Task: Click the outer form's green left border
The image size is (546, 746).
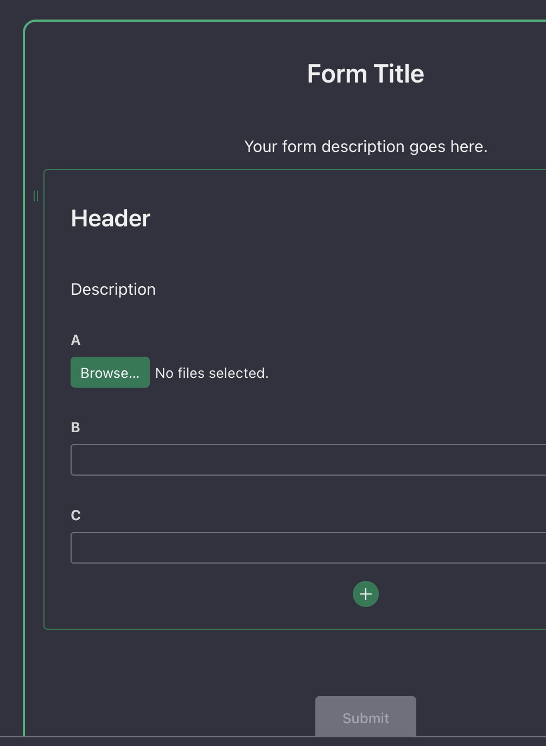Action: 24,380
